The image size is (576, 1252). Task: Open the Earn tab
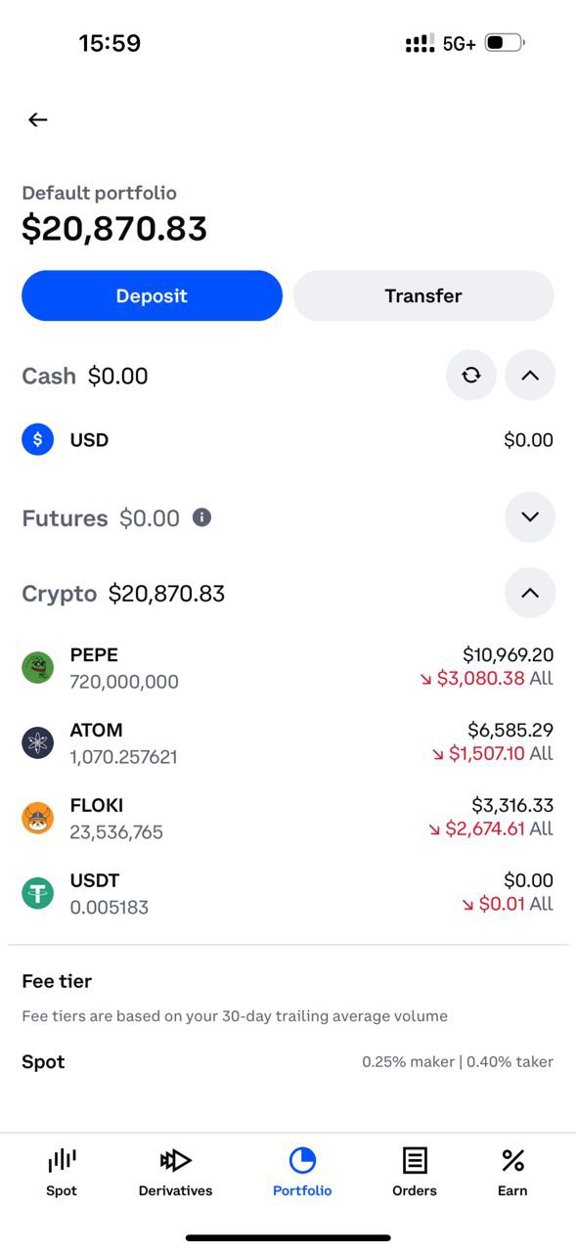tap(512, 1172)
